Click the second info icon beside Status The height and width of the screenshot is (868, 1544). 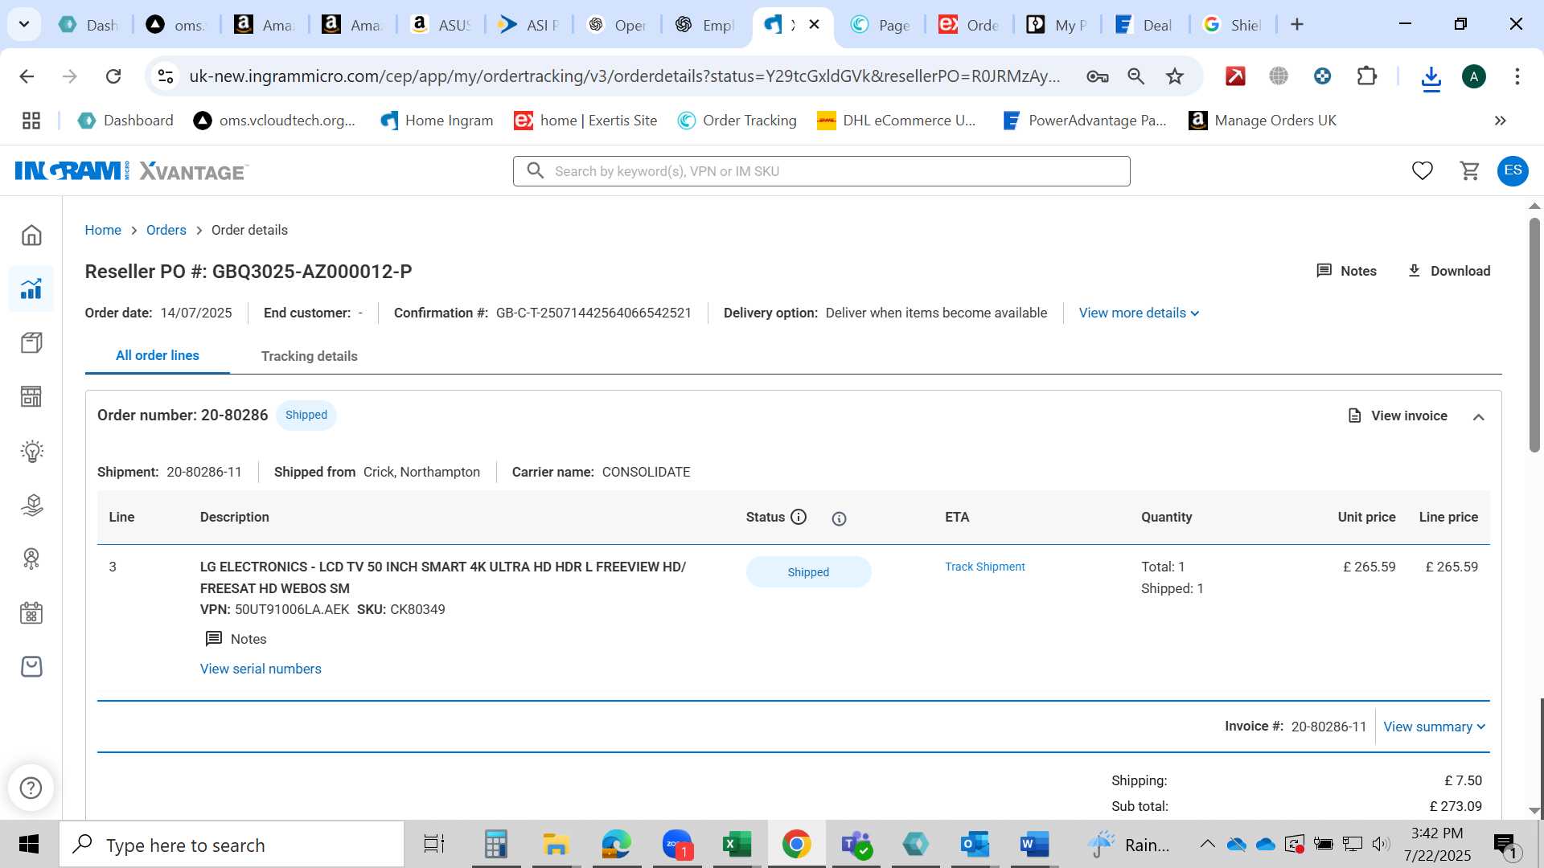tap(839, 518)
